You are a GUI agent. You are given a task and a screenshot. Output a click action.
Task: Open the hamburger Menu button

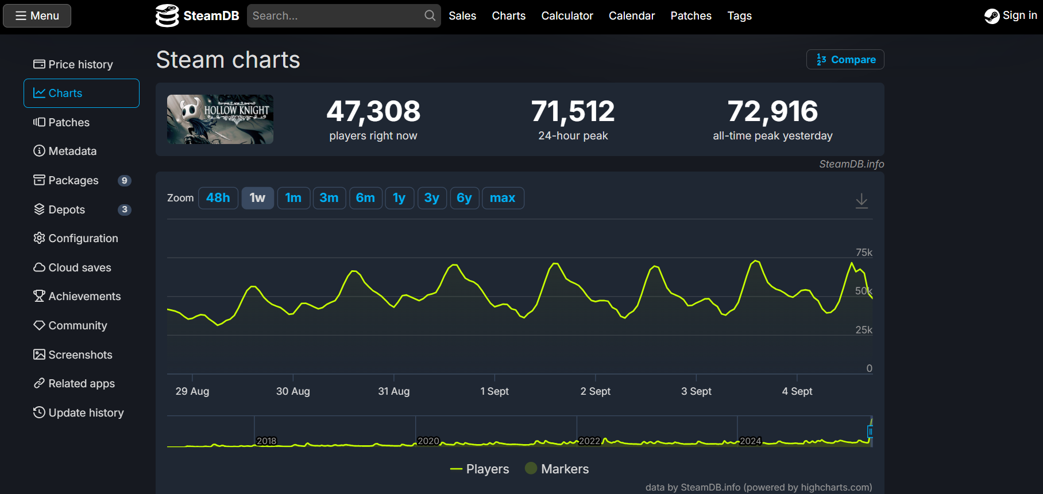point(37,15)
